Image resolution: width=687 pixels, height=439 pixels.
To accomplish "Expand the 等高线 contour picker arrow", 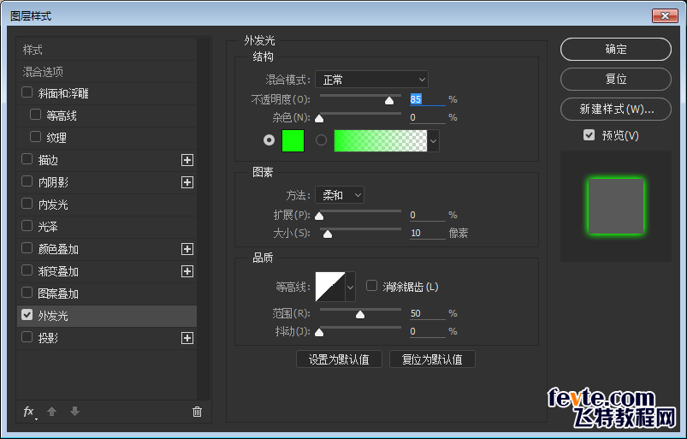I will click(x=350, y=287).
